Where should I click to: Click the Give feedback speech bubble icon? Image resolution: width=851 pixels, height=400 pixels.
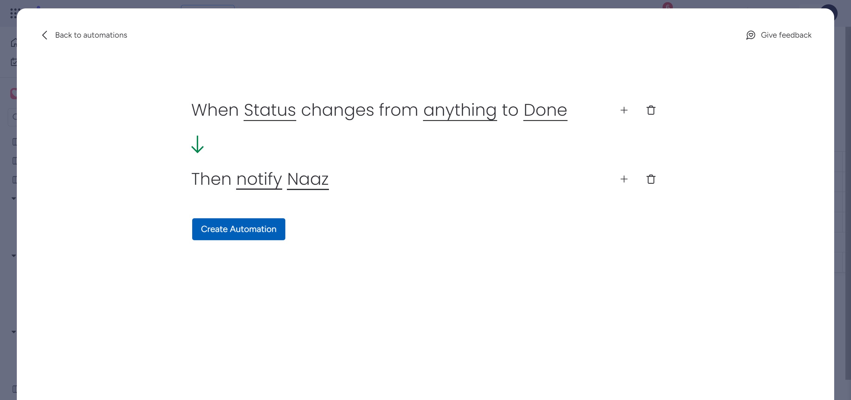pos(751,35)
